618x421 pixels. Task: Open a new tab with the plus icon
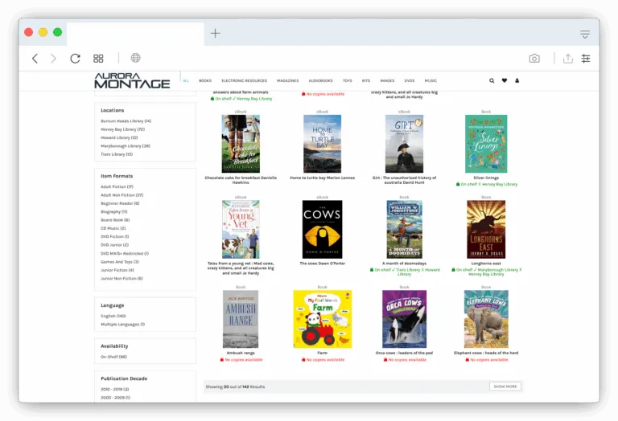(x=215, y=34)
